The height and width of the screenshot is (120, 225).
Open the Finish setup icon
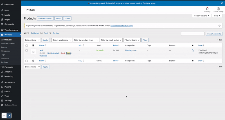pos(218,9)
